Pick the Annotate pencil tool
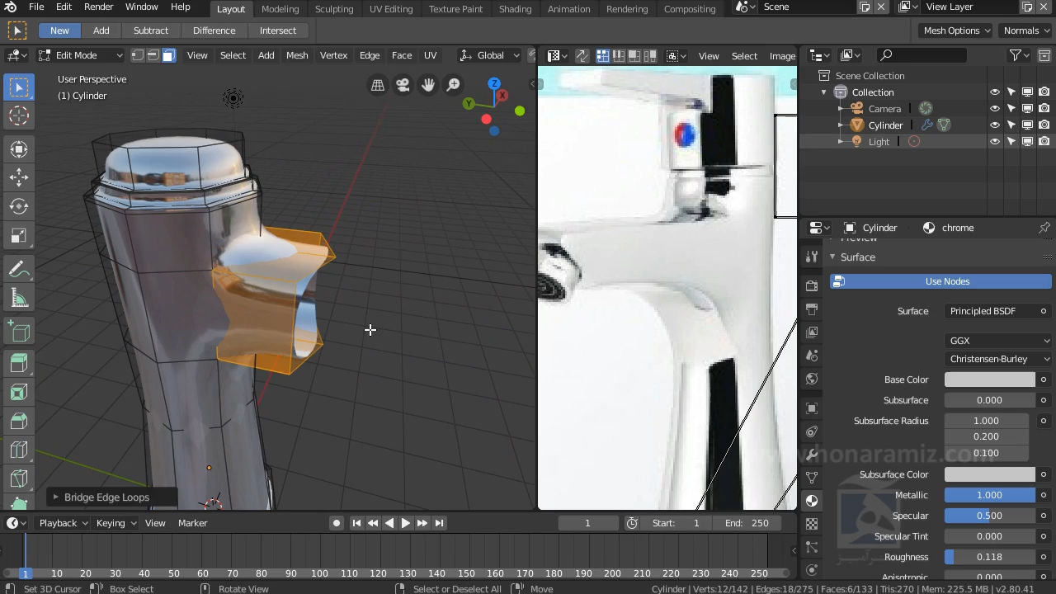The height and width of the screenshot is (594, 1056). pos(18,269)
